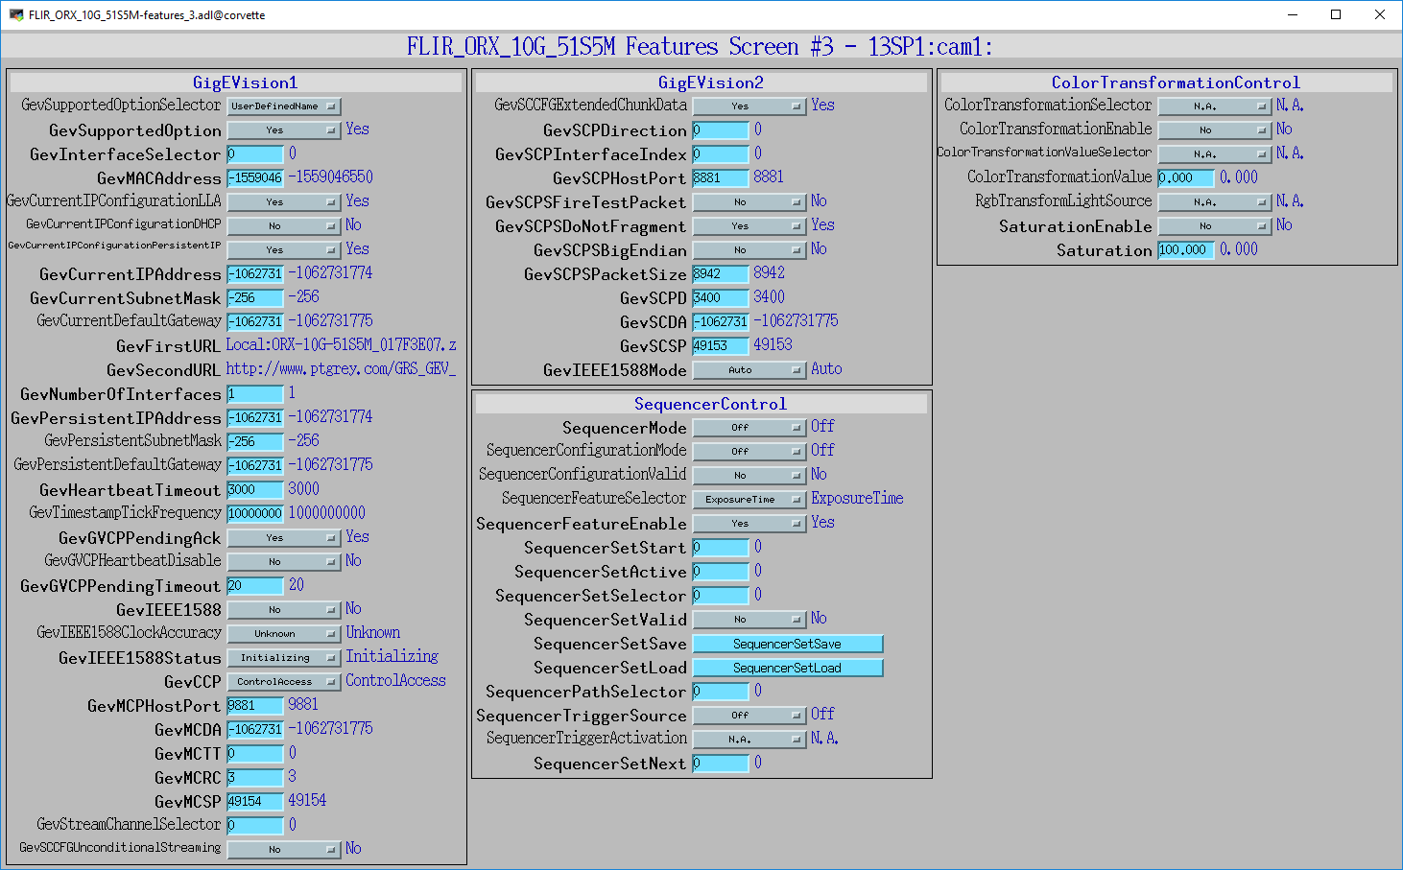Open the GevIEEE1588Status dropdown
The width and height of the screenshot is (1403, 870).
point(284,658)
